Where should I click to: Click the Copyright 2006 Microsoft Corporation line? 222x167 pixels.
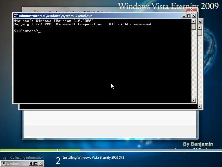click(84, 24)
